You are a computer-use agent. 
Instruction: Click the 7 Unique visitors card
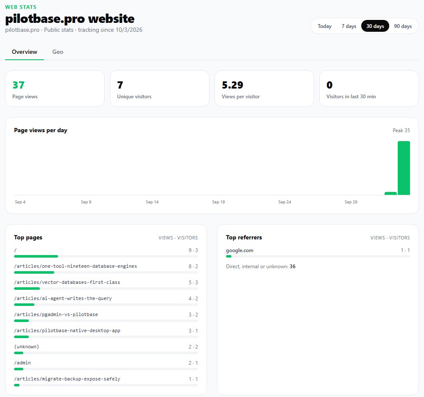(x=159, y=89)
